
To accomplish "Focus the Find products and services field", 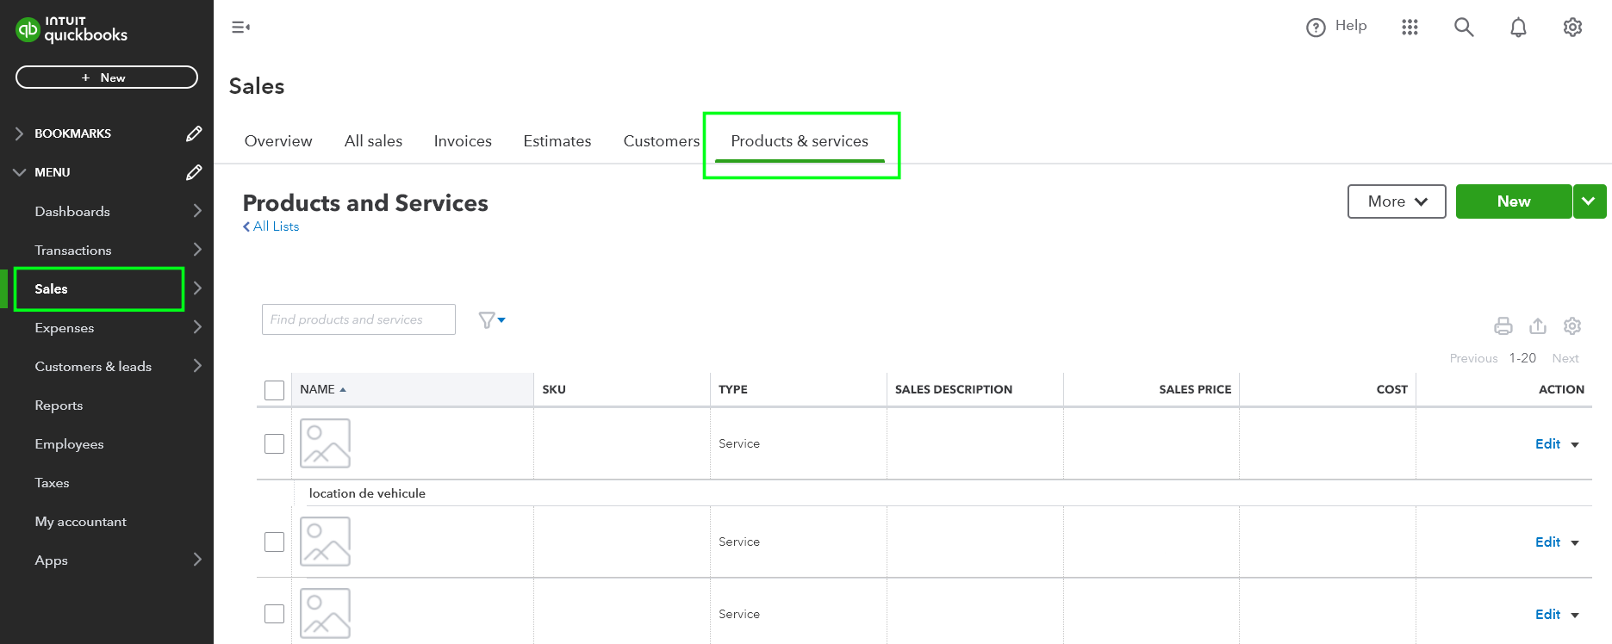I will (x=358, y=319).
